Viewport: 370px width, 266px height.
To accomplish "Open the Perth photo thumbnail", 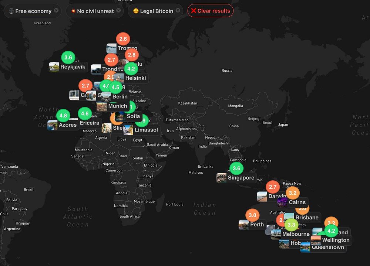I will (243, 225).
